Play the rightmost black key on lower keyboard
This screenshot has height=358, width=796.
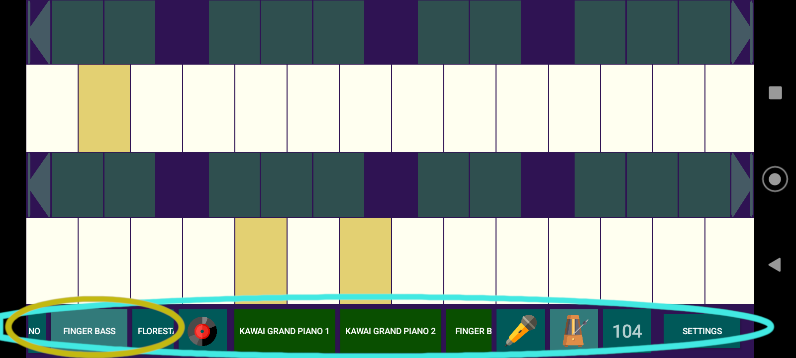[x=704, y=185]
